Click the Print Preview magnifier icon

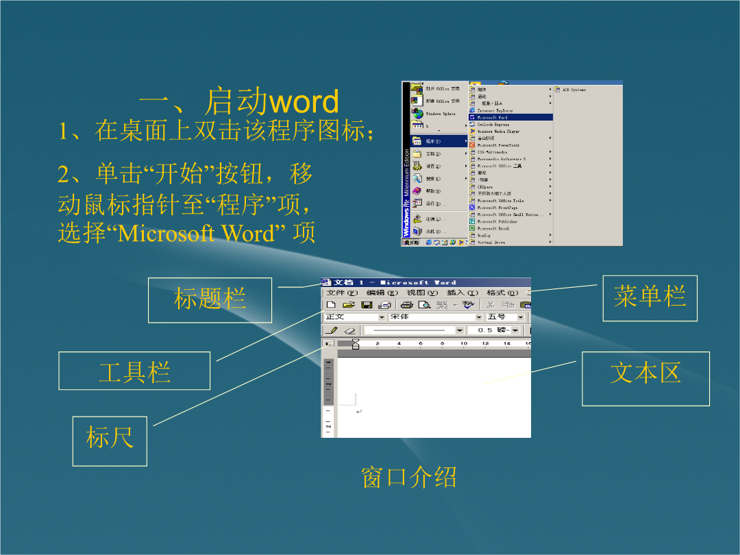click(424, 305)
